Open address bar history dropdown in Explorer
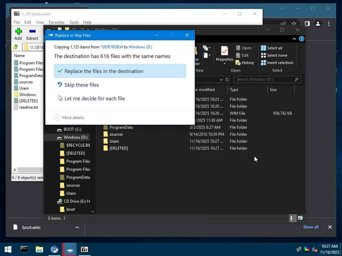This screenshot has width=342, height=256. coord(221,79)
